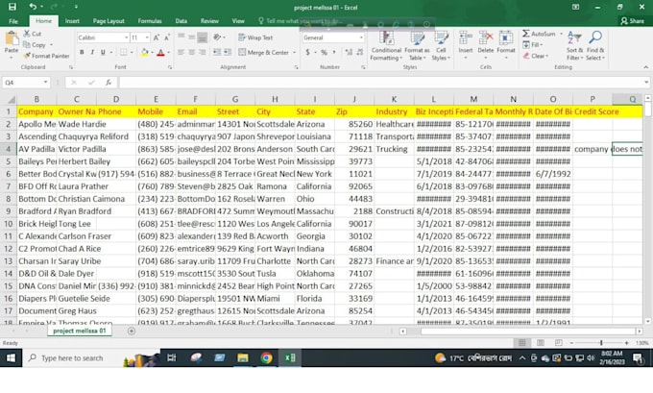Open Chrome from the taskbar

[267, 357]
